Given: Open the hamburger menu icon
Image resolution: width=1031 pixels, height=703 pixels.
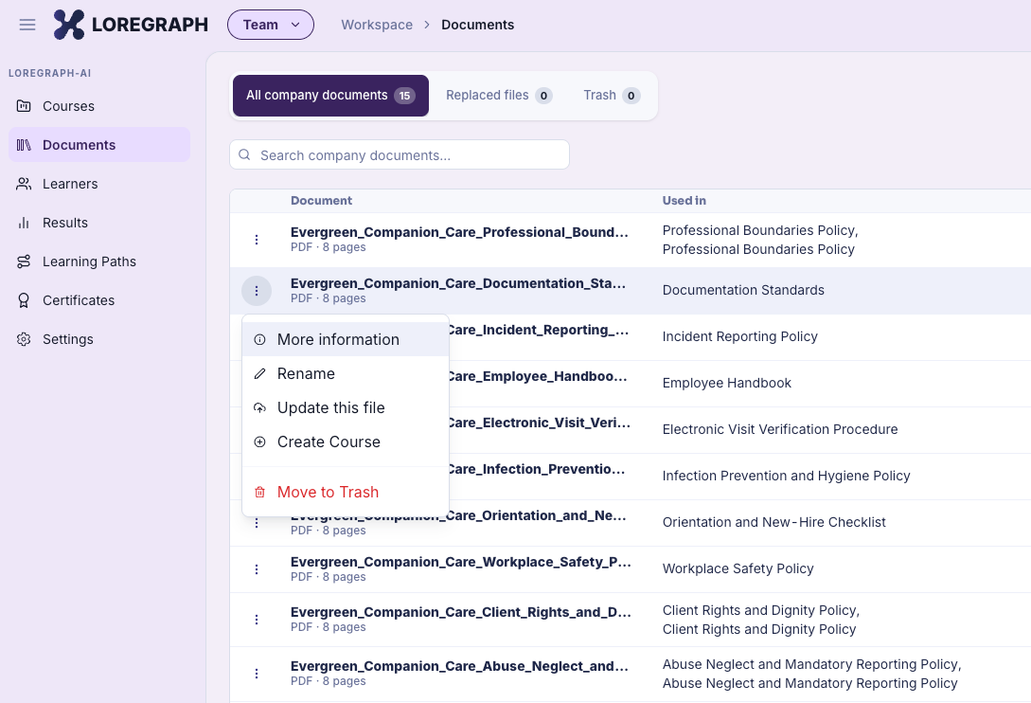Looking at the screenshot, I should [x=27, y=25].
